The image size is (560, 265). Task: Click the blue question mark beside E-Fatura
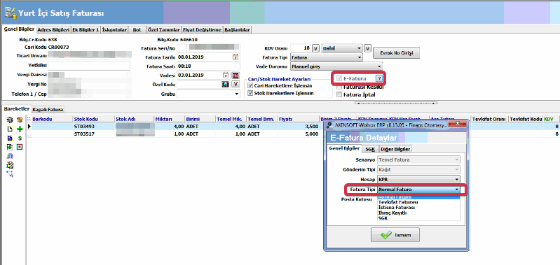tap(379, 78)
